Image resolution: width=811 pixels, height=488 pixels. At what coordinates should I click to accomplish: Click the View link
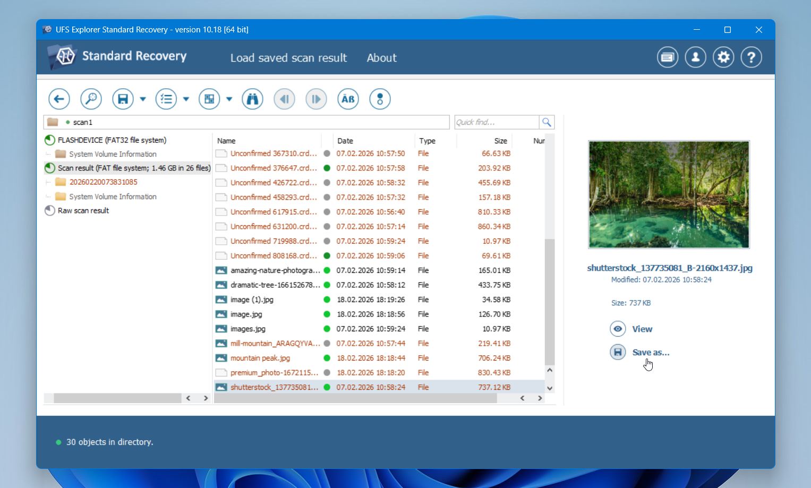(642, 329)
